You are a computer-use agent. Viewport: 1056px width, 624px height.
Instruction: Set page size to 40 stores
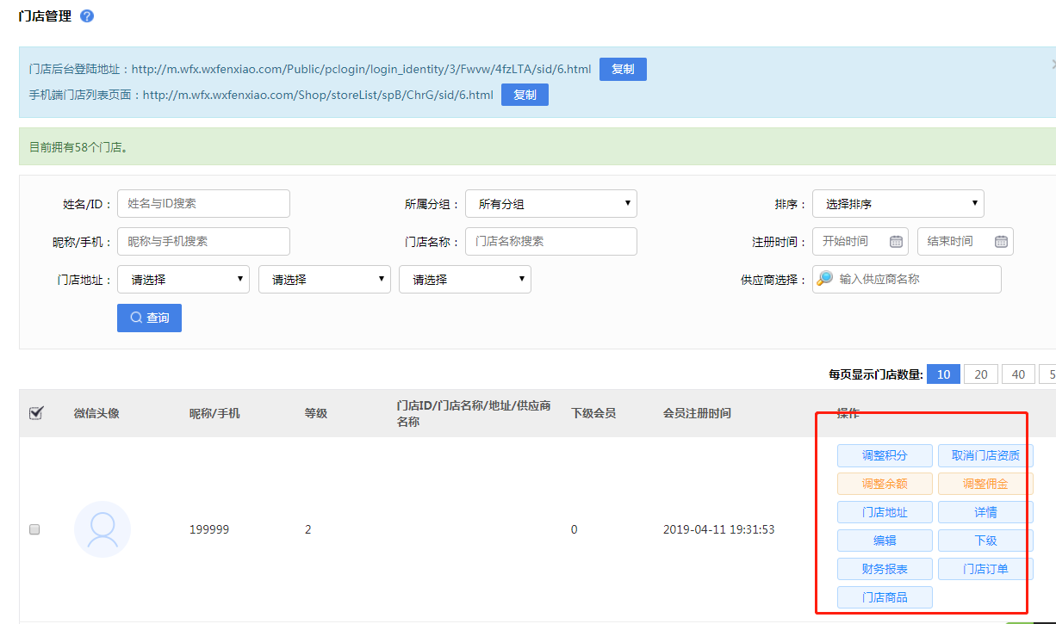(x=1018, y=374)
